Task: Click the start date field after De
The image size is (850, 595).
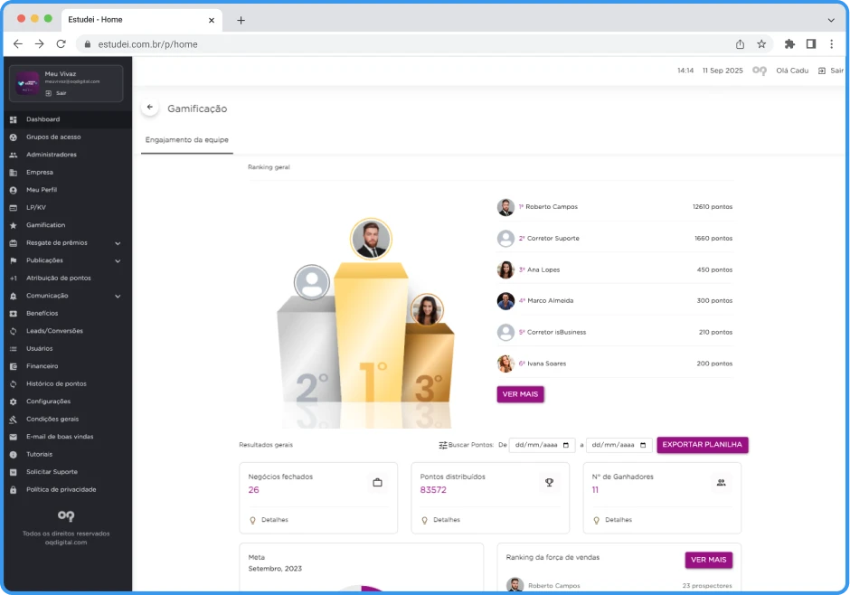Action: (x=541, y=446)
